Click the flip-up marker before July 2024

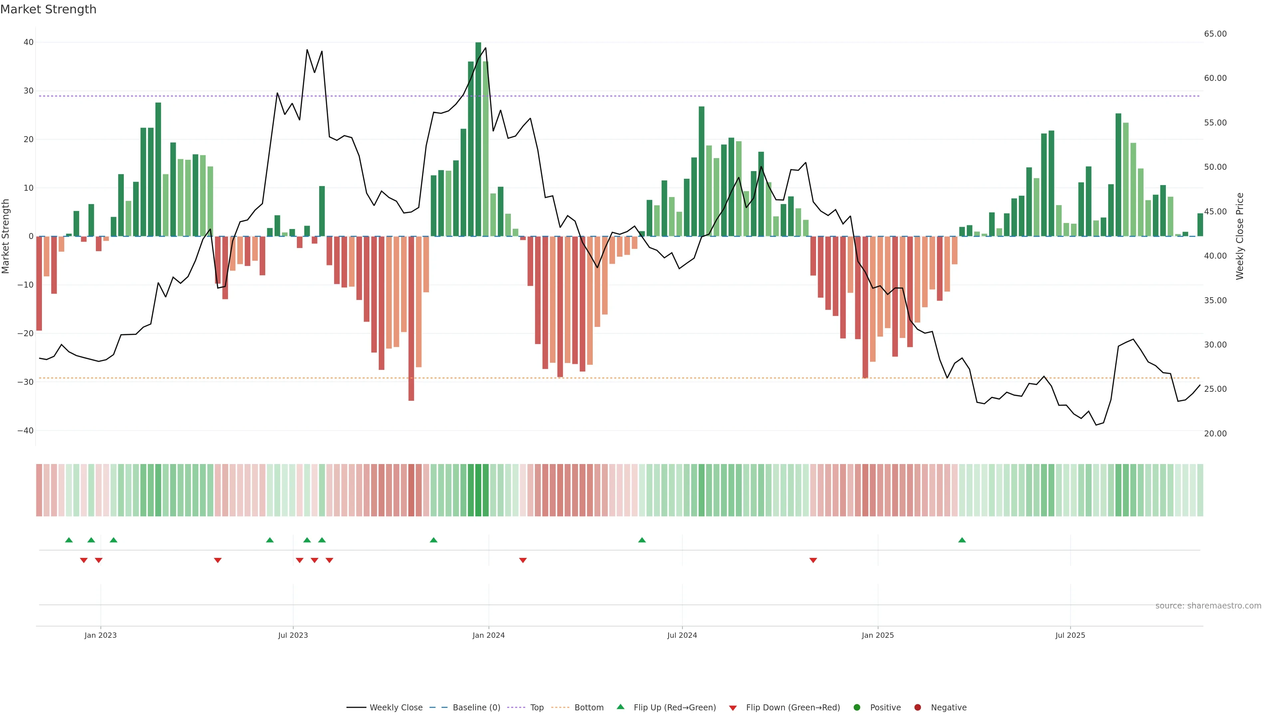point(642,540)
